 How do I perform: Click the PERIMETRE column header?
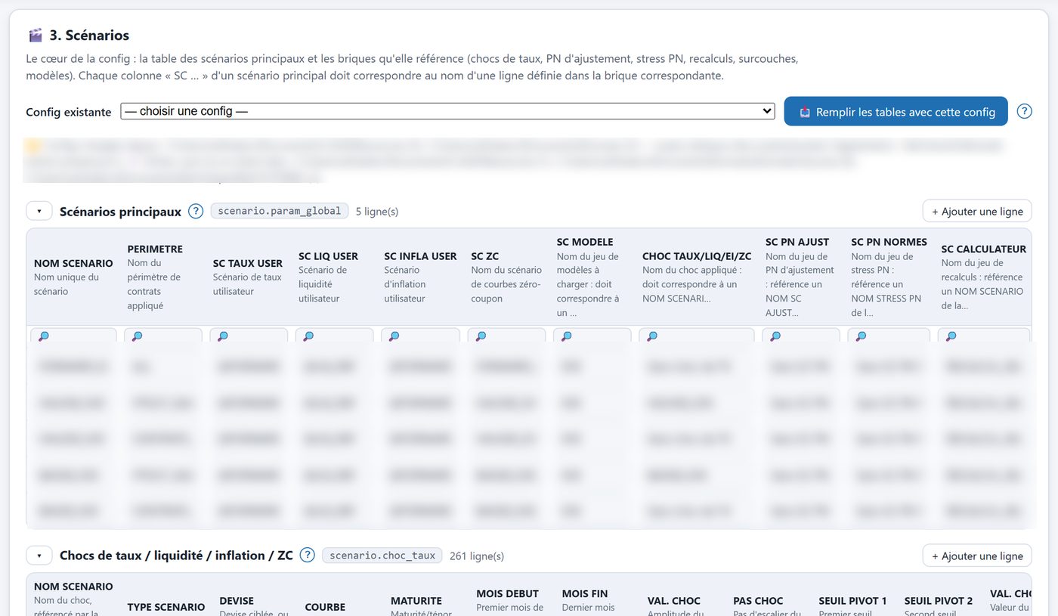[155, 249]
